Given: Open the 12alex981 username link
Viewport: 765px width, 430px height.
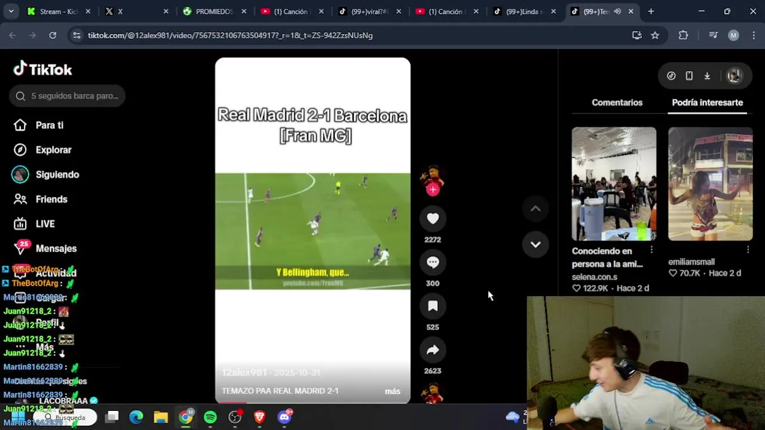Looking at the screenshot, I should coord(244,373).
